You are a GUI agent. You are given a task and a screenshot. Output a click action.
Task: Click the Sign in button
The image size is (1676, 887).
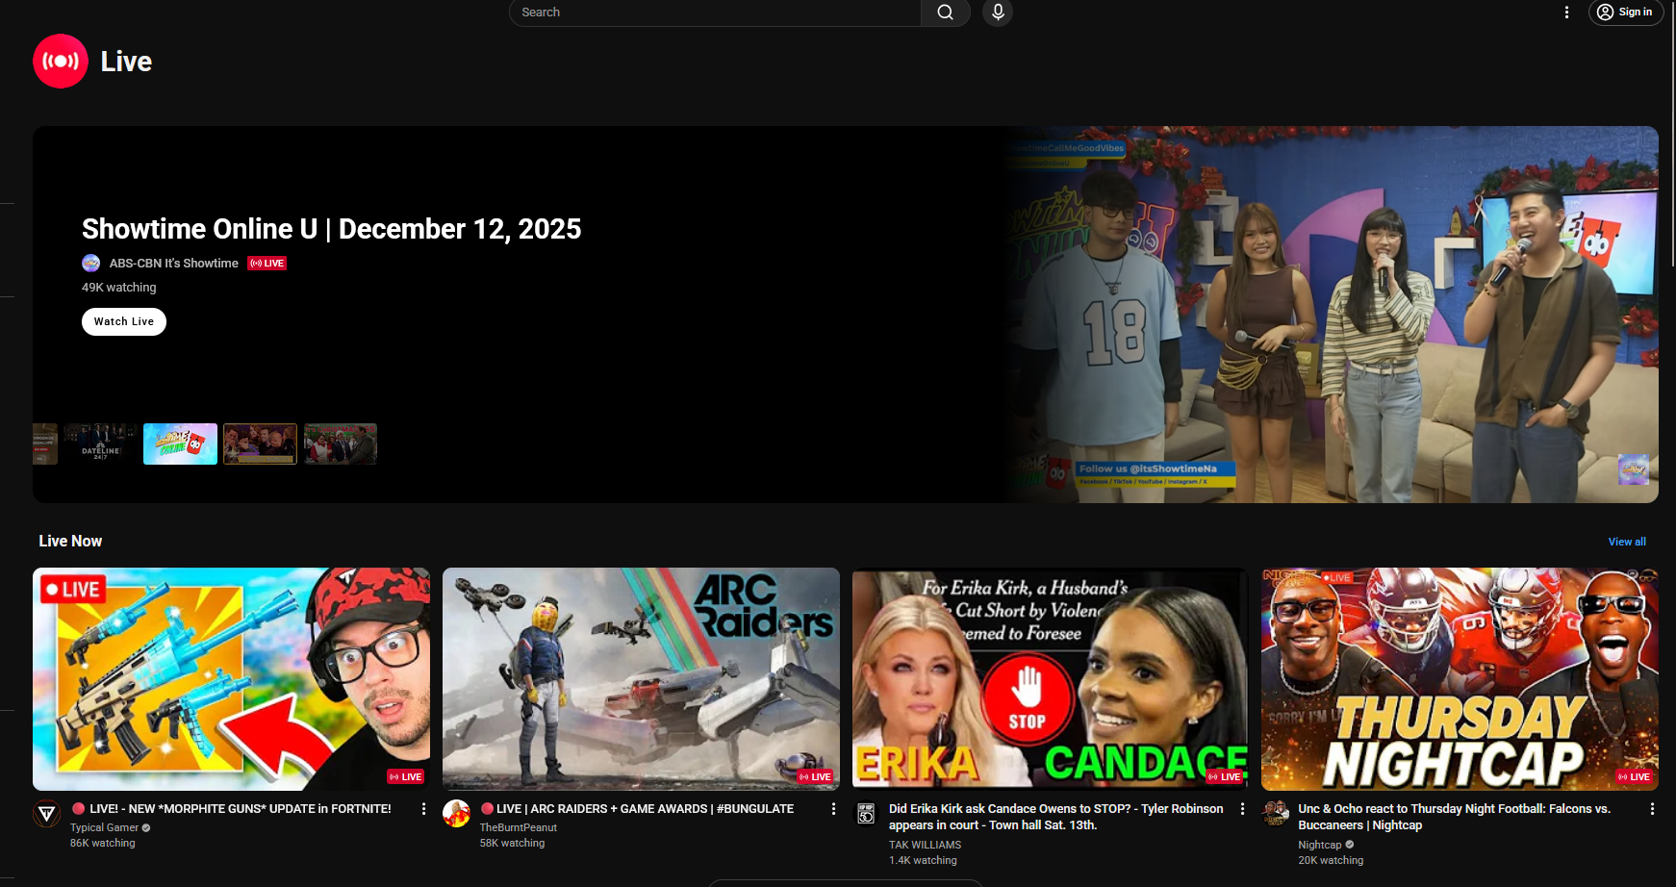click(1625, 13)
